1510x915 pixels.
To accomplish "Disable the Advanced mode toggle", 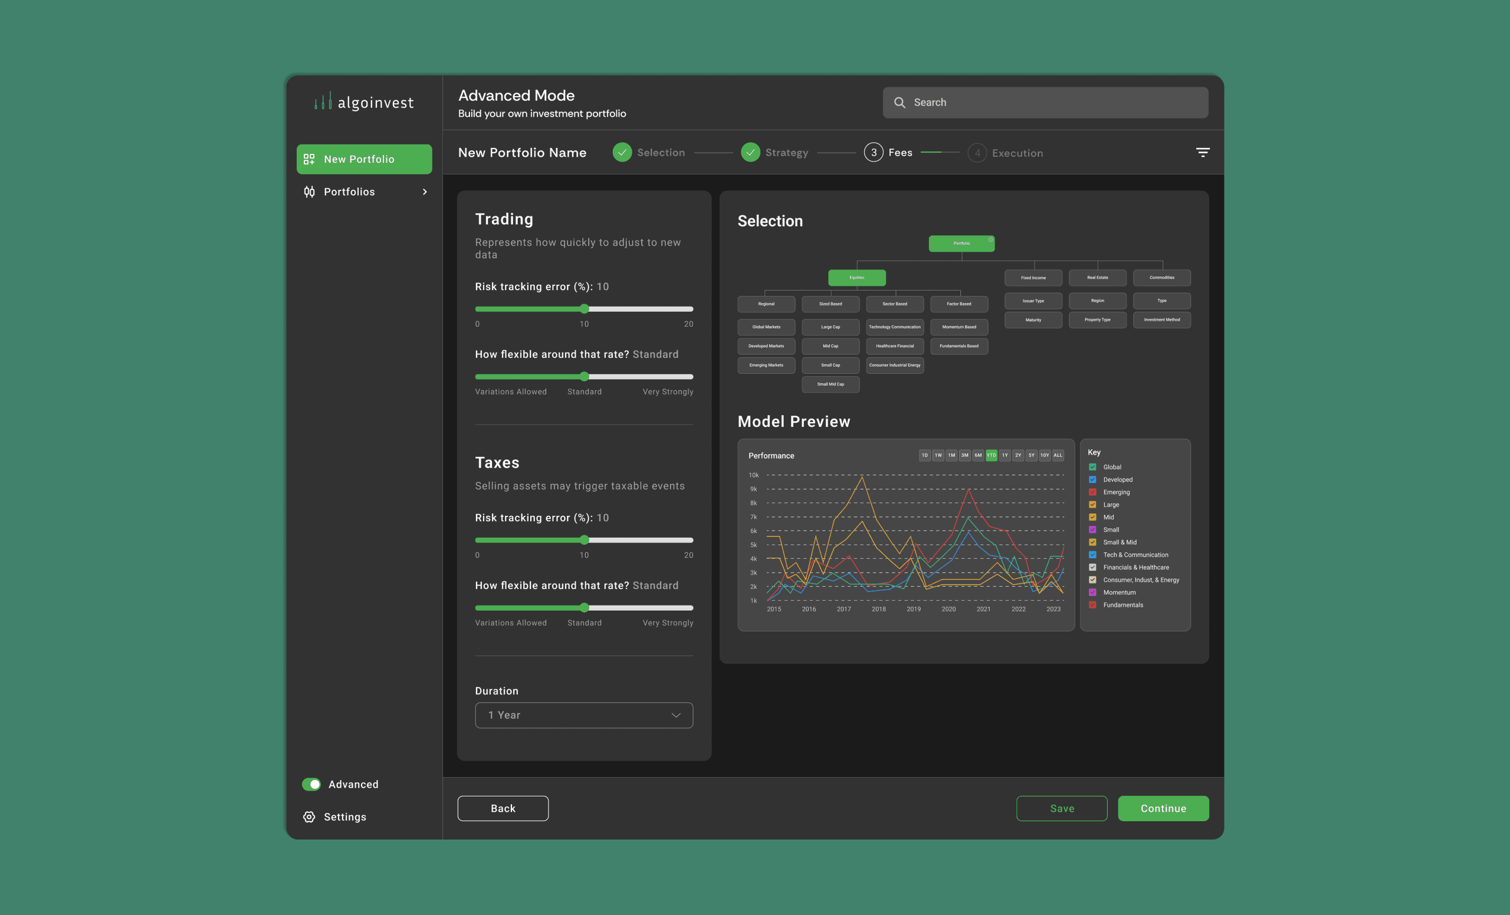I will pos(311,785).
